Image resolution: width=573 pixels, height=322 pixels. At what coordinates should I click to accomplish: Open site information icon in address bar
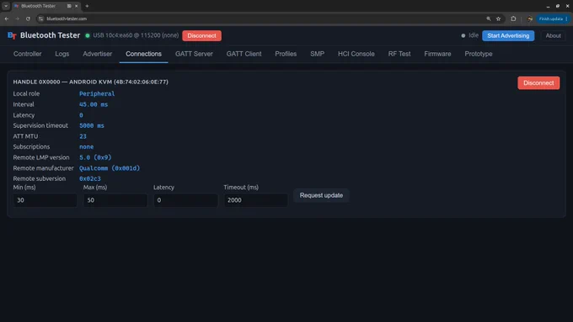41,18
